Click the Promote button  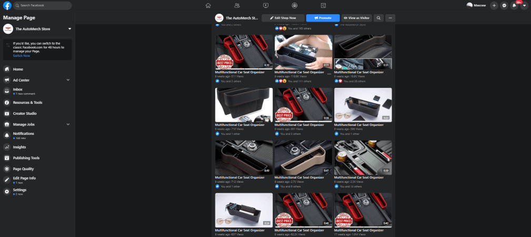323,18
